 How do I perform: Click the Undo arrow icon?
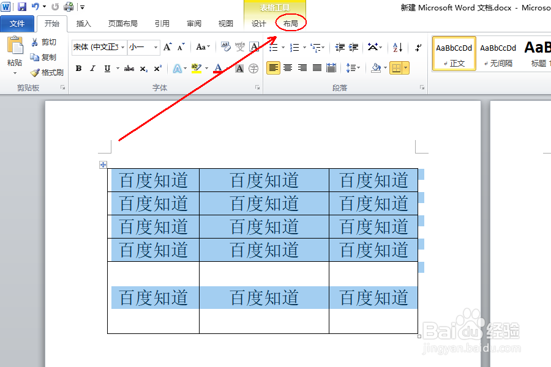pos(35,7)
